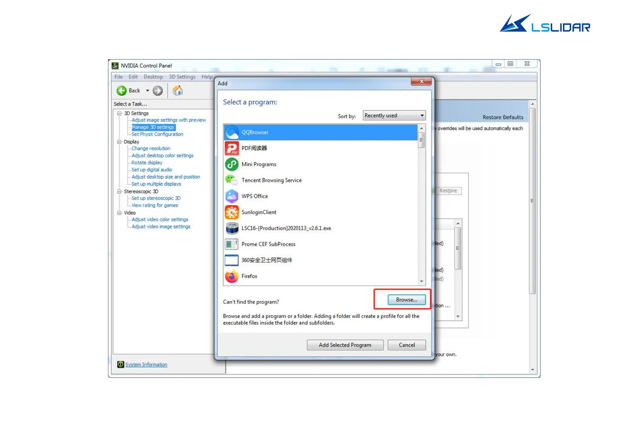
Task: Select the LSC16 Production exe icon
Action: [232, 228]
